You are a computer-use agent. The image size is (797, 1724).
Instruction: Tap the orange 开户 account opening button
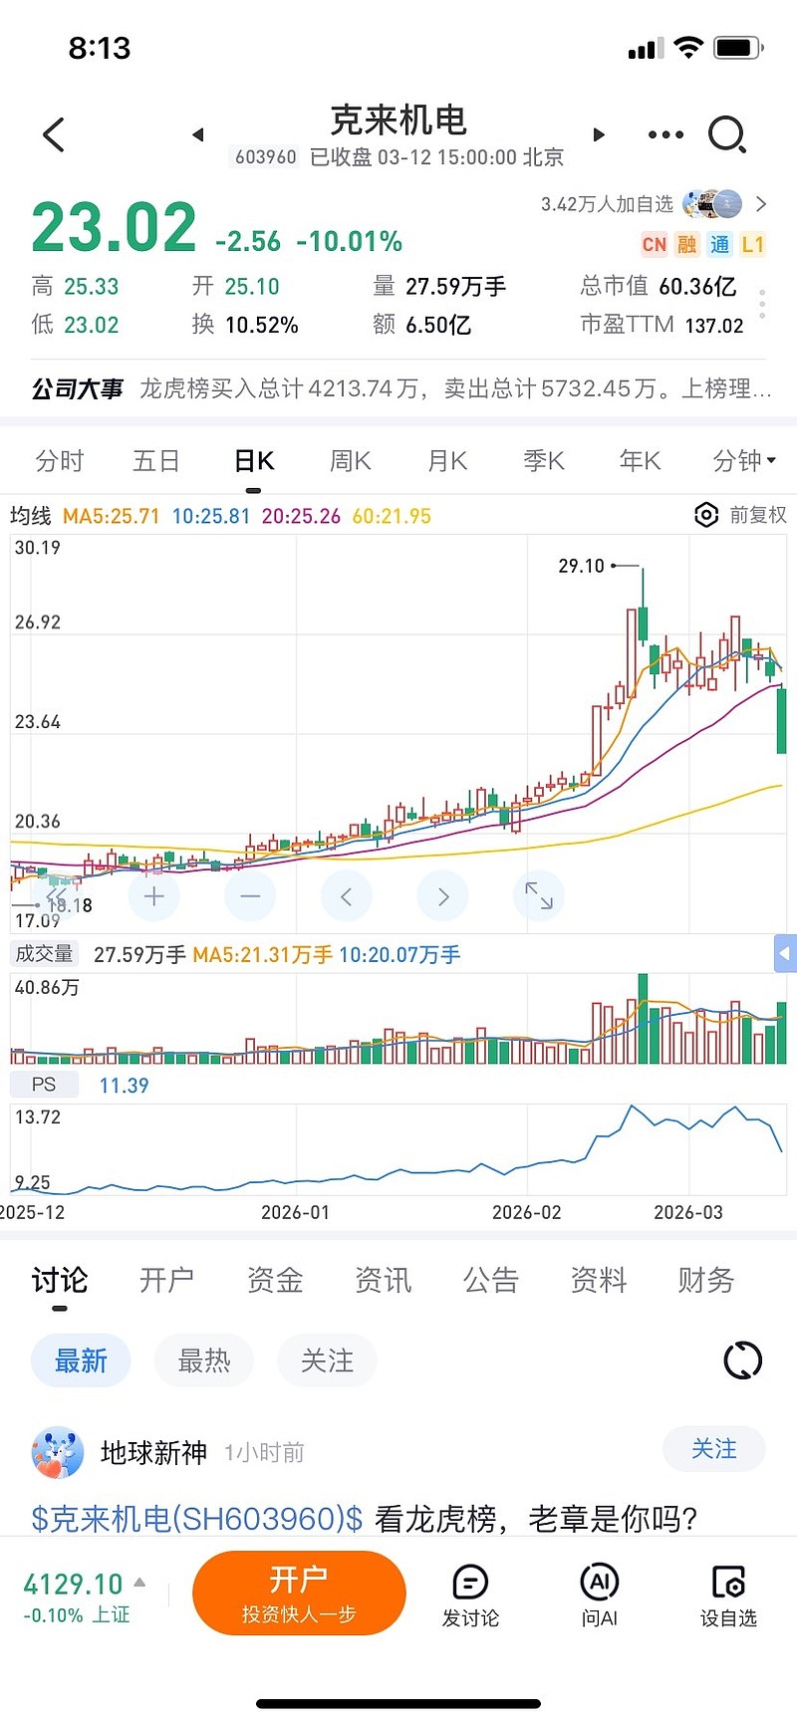(299, 1594)
